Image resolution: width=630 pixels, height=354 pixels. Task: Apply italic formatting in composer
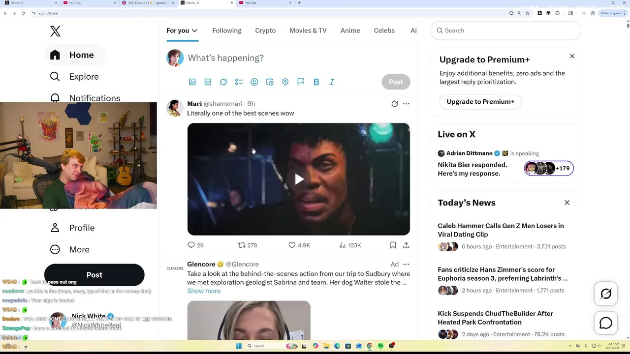(x=332, y=82)
